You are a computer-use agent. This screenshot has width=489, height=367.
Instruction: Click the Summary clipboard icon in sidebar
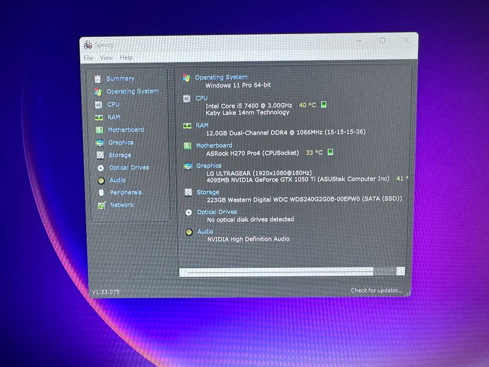pos(97,79)
